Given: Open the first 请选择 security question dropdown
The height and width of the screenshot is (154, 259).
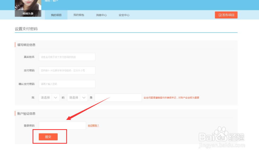Looking at the screenshot, I should 49,97.
